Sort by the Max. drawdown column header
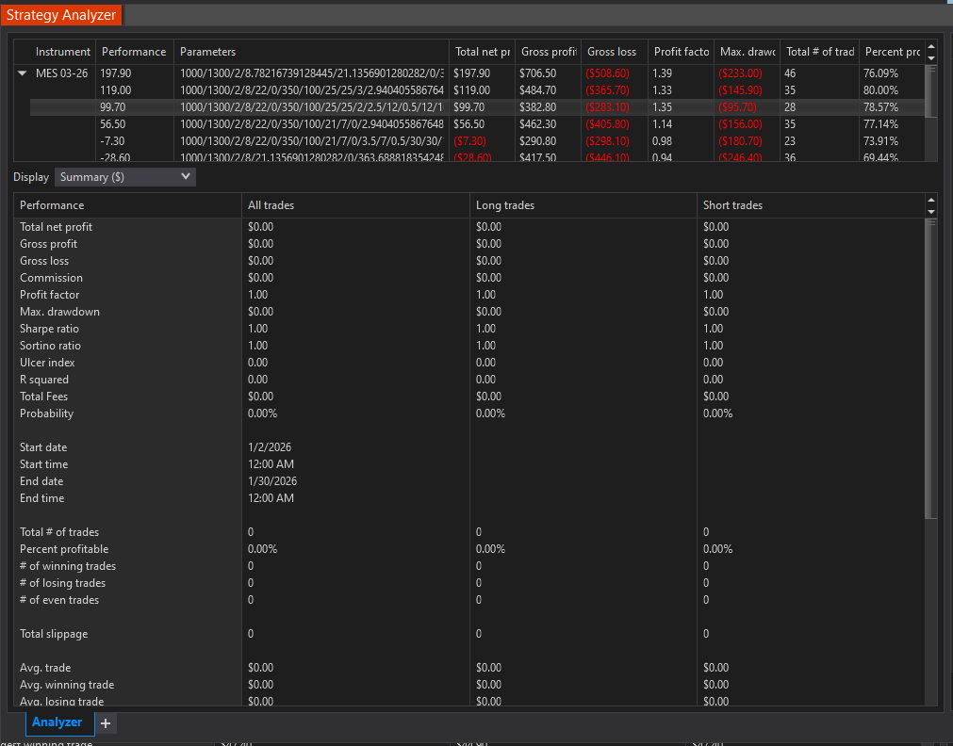 747,52
